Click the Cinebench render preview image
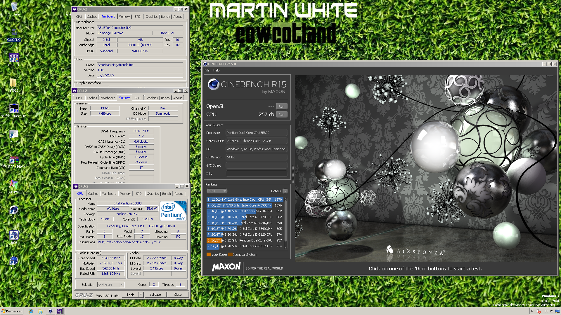561x315 pixels. [x=425, y=168]
